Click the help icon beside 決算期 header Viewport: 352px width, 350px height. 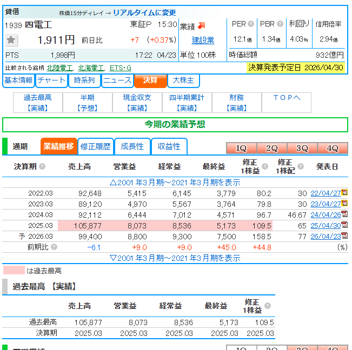point(42,166)
